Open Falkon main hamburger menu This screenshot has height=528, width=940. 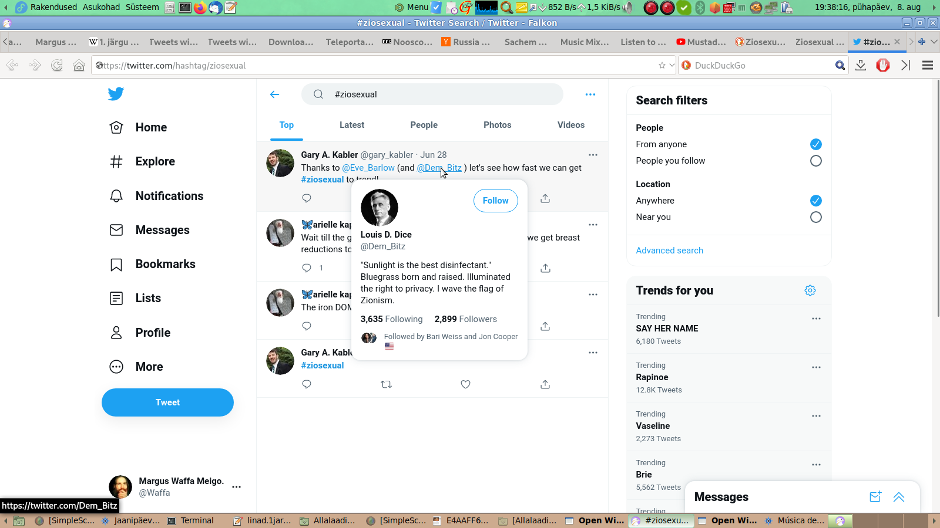(x=928, y=65)
